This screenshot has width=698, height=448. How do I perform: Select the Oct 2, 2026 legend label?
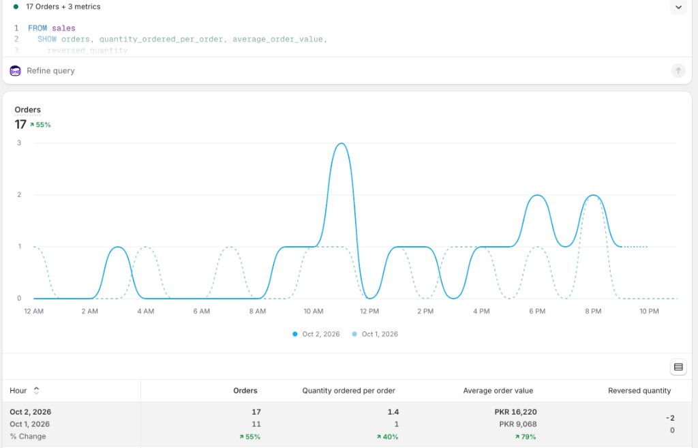tap(321, 334)
